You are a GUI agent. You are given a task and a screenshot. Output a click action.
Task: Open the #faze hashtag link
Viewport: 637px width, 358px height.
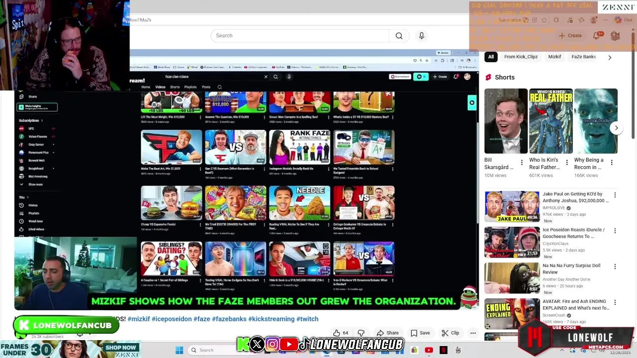[x=202, y=319]
